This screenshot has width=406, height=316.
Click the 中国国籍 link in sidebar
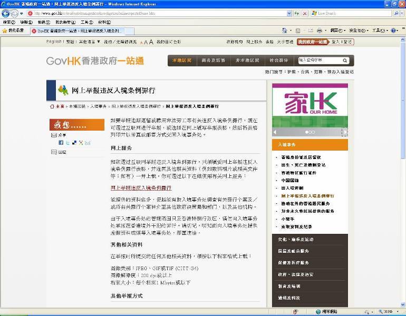(291, 180)
